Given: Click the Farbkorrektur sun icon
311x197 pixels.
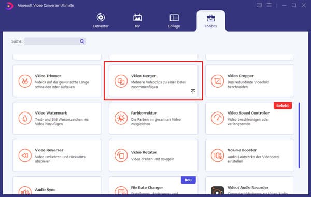Looking at the screenshot, I should pyautogui.click(x=121, y=118).
